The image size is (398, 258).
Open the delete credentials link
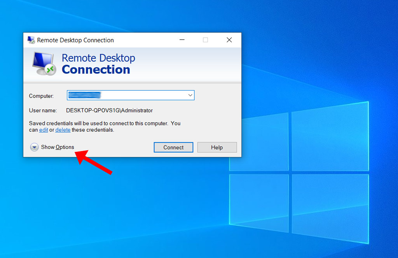point(63,130)
